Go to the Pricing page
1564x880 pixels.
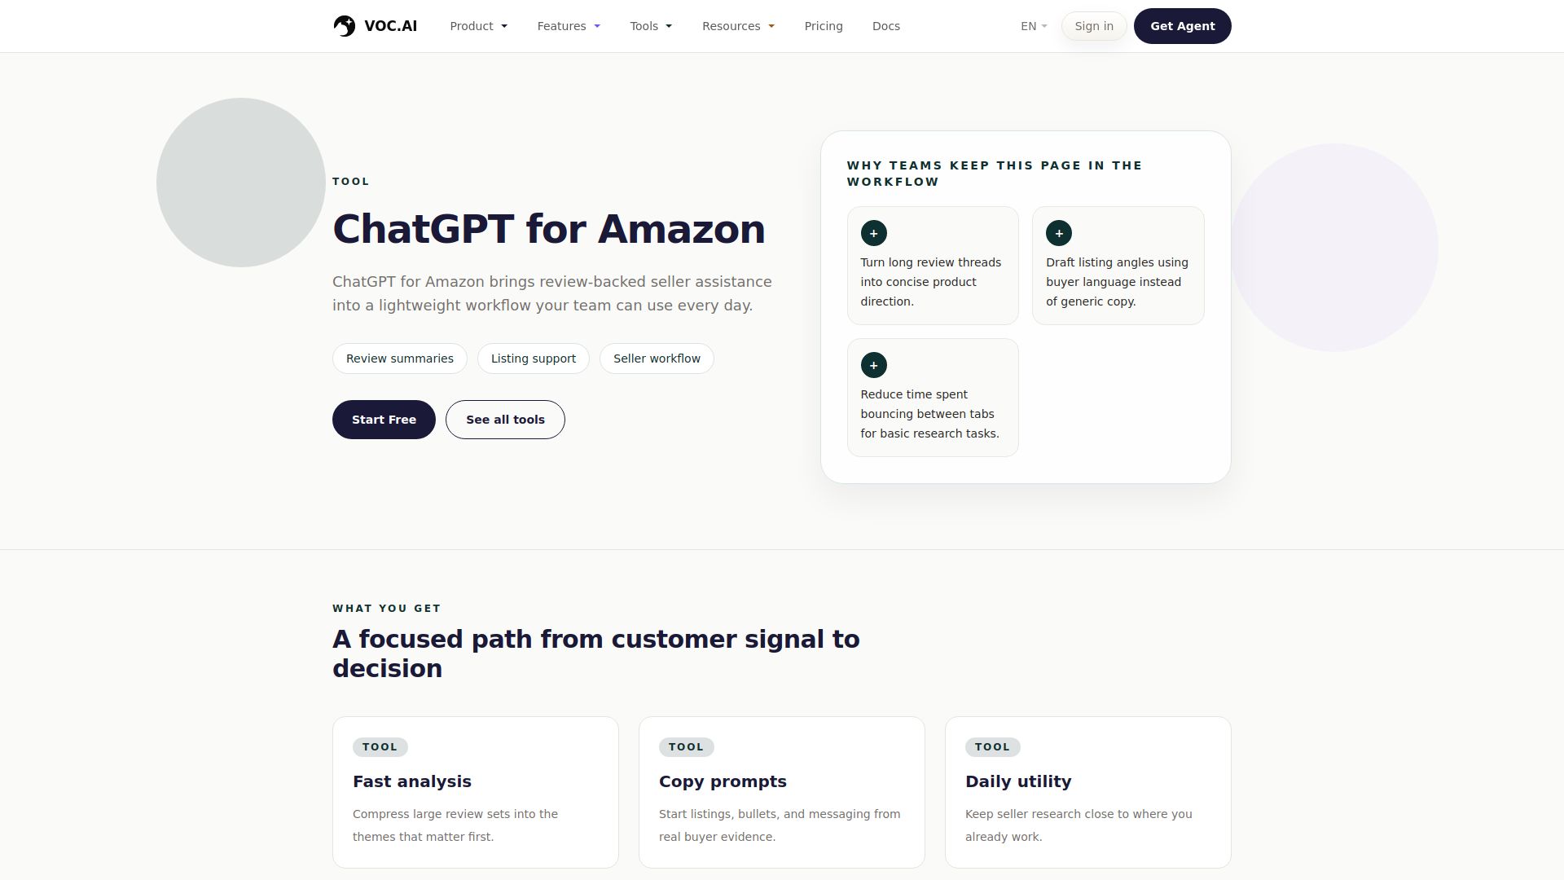(x=824, y=26)
